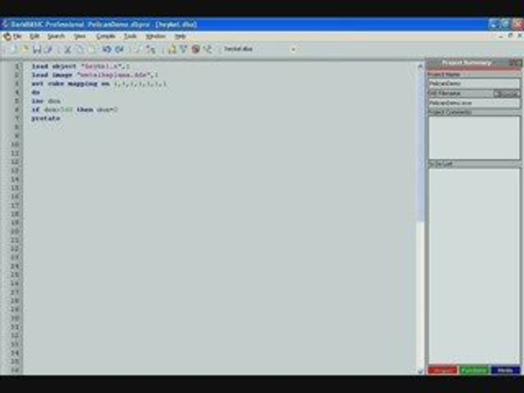Click the 'load image' code line
Screen dimensions: 524x393
click(x=95, y=75)
